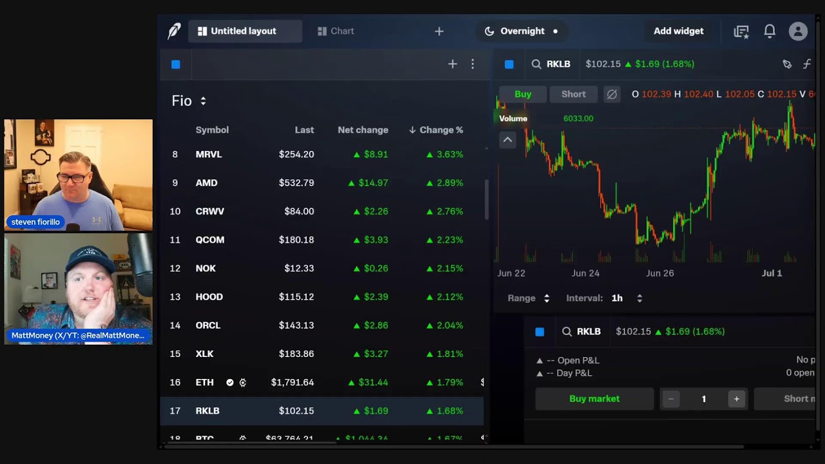Open the account profile avatar

point(798,31)
